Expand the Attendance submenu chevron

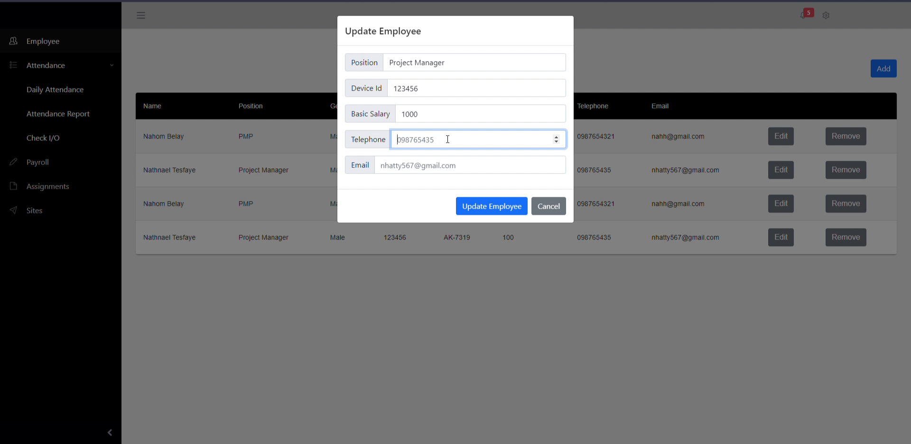[x=112, y=65]
